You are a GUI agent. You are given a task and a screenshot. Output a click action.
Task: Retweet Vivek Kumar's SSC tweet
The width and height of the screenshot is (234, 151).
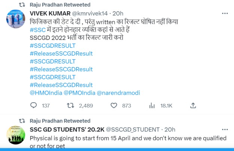(x=70, y=106)
